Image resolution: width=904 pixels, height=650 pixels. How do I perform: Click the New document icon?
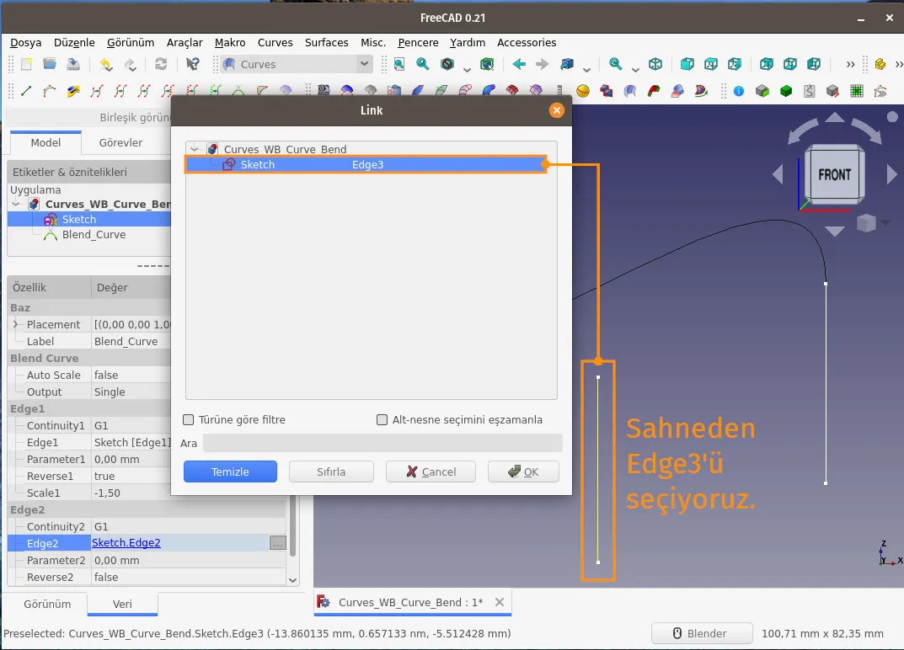[26, 64]
